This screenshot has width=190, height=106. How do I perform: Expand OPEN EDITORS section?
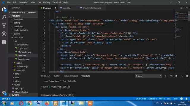point(23,12)
